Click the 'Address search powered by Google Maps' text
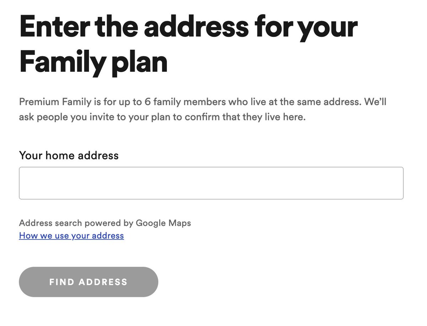The height and width of the screenshot is (326, 427). coord(105,223)
